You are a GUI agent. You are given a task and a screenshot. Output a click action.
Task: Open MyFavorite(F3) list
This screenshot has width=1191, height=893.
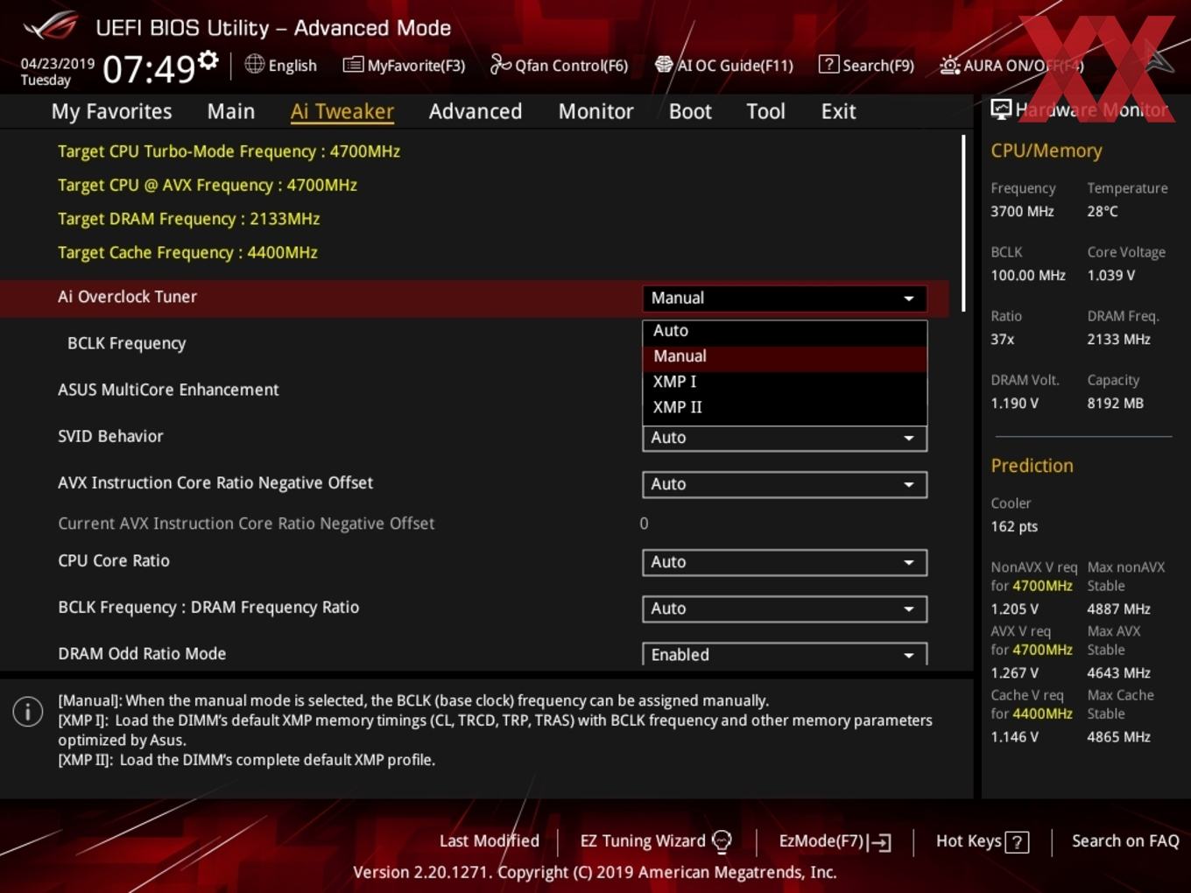tap(404, 65)
